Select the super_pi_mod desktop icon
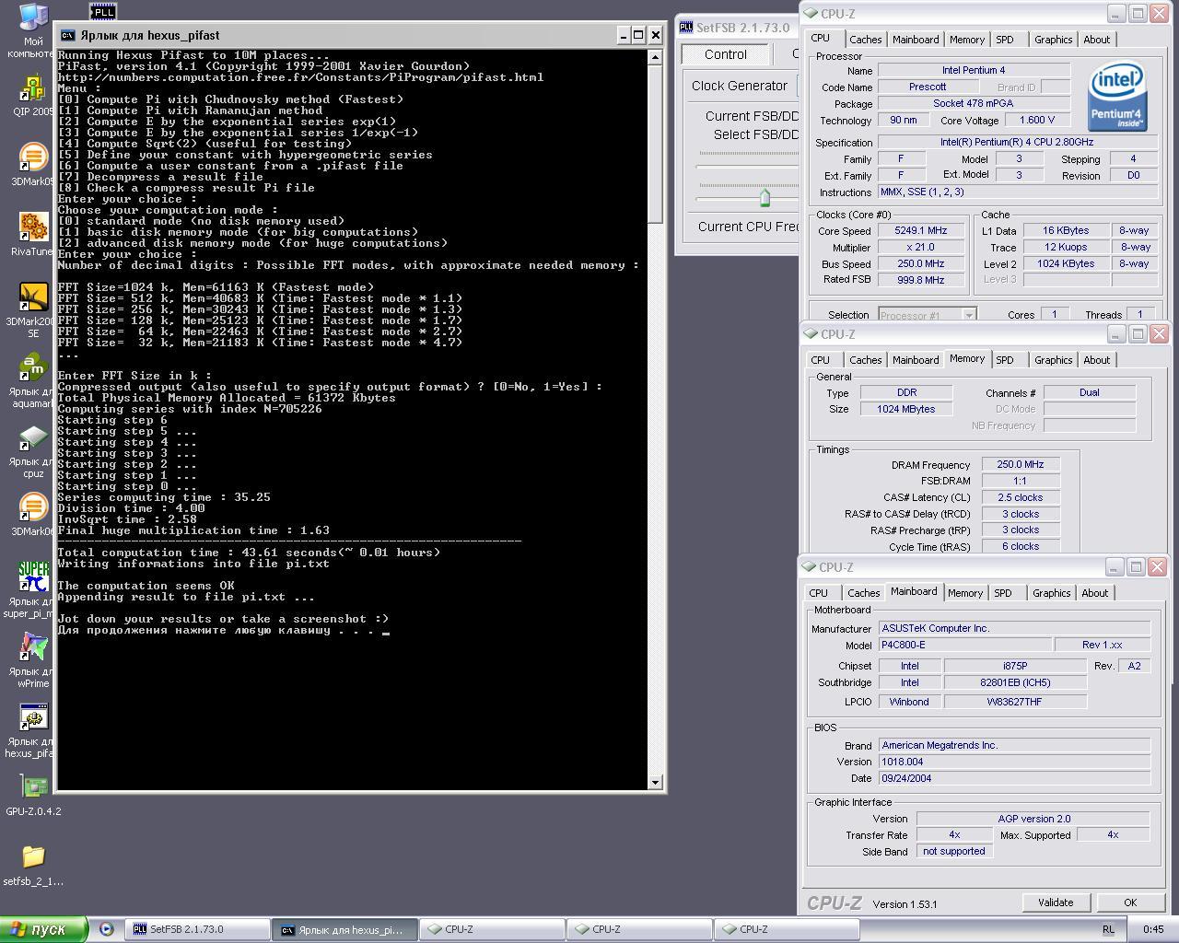The image size is (1179, 943). 33,589
